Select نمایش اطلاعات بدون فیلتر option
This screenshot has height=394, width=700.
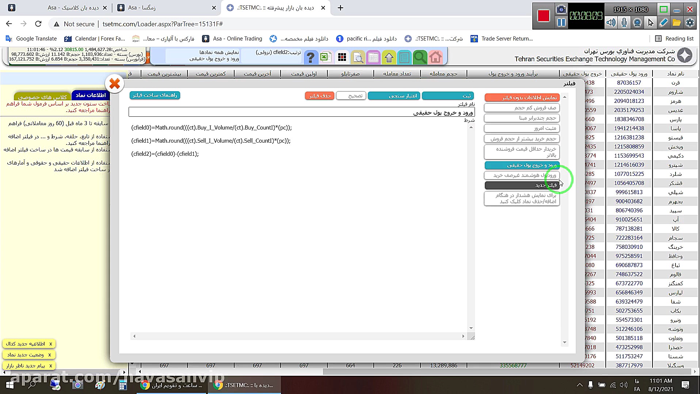pyautogui.click(x=522, y=98)
